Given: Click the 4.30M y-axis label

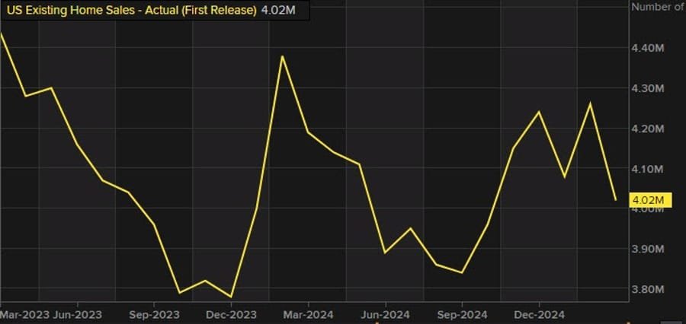Looking at the screenshot, I should 649,89.
